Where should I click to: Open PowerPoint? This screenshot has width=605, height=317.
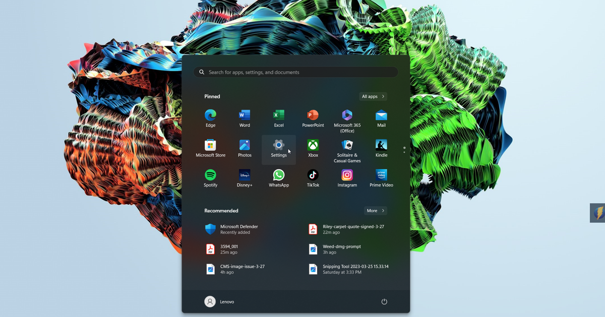[x=313, y=117]
